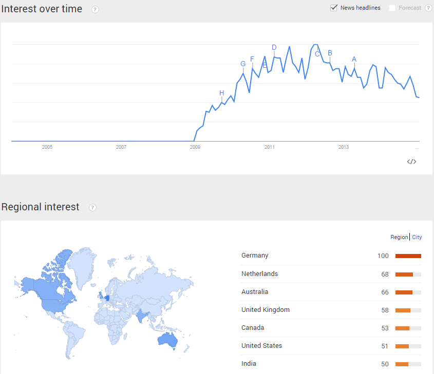Viewport: 434px width, 374px height.
Task: Switch regional list to City view
Action: [417, 237]
